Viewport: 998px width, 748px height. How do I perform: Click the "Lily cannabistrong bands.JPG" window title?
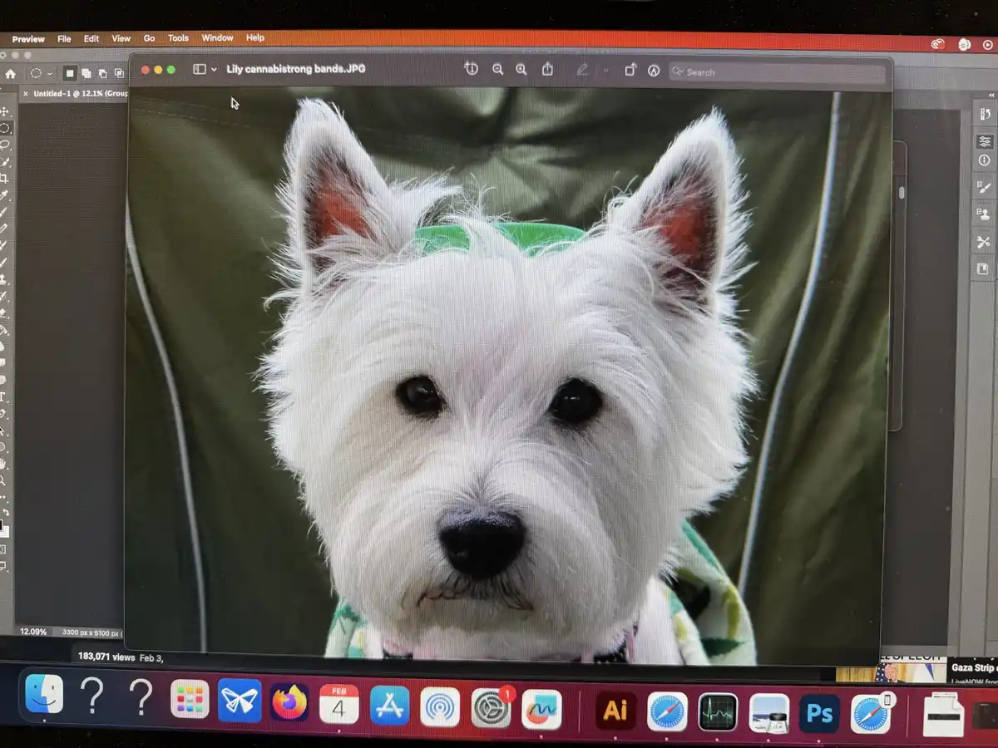click(x=295, y=69)
